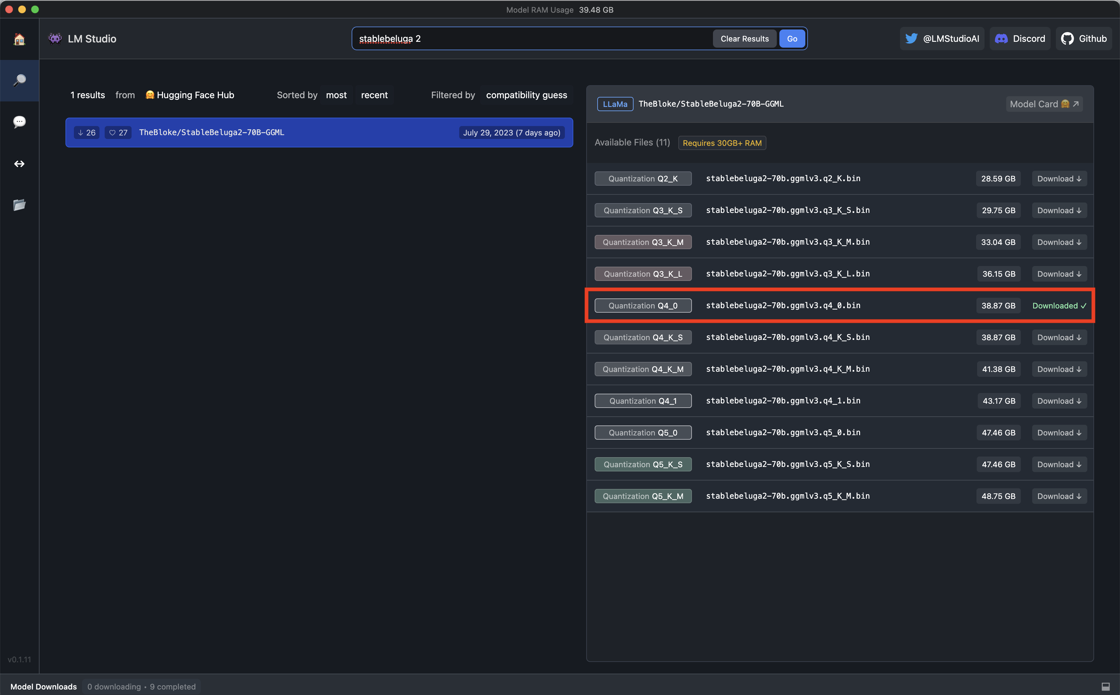The width and height of the screenshot is (1120, 695).
Task: Click the Downloaded status for q4_0.bin
Action: [x=1059, y=306]
